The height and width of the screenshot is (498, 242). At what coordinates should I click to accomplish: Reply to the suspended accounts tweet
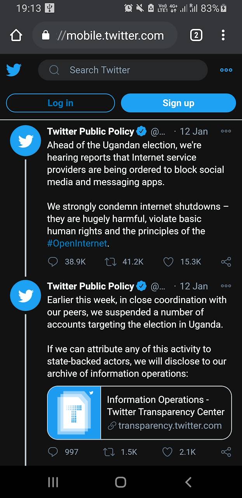53,452
